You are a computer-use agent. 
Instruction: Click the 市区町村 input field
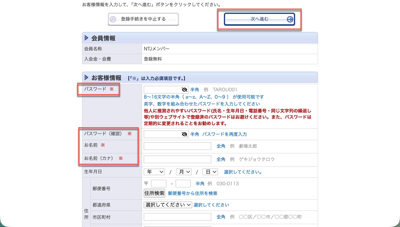pos(177,217)
